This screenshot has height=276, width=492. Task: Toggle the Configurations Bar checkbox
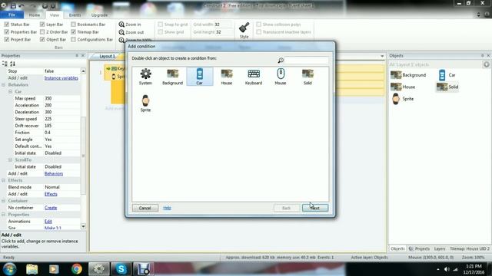point(73,39)
